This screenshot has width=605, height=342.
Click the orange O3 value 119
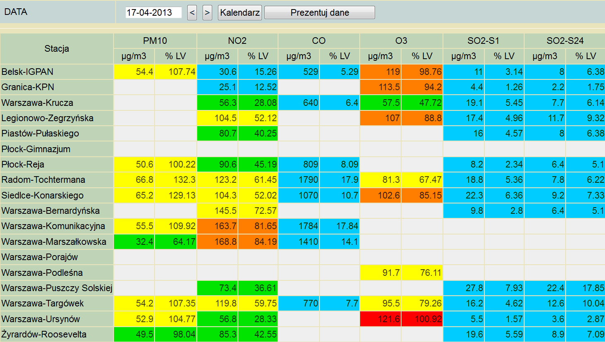pos(380,72)
